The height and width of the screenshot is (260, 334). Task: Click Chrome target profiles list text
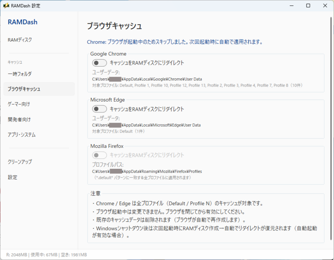pyautogui.click(x=197, y=85)
